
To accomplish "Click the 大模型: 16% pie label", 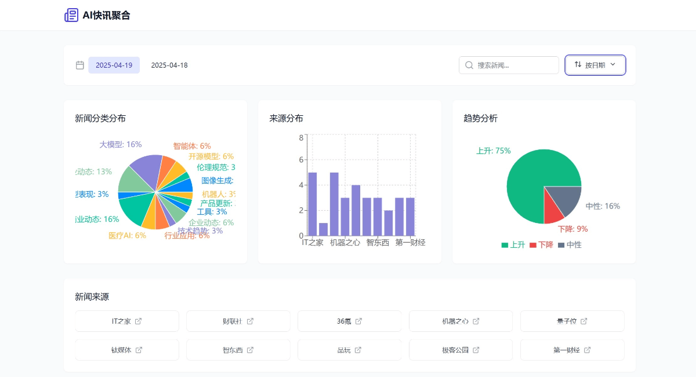I will [x=121, y=144].
